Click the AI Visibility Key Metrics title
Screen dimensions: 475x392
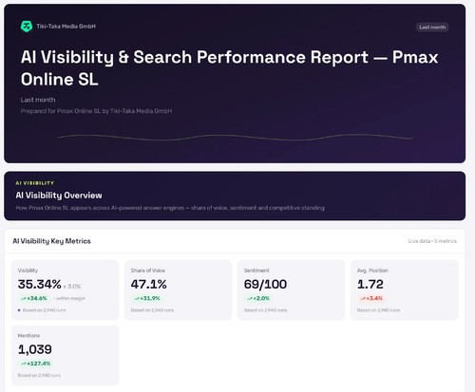pos(51,241)
